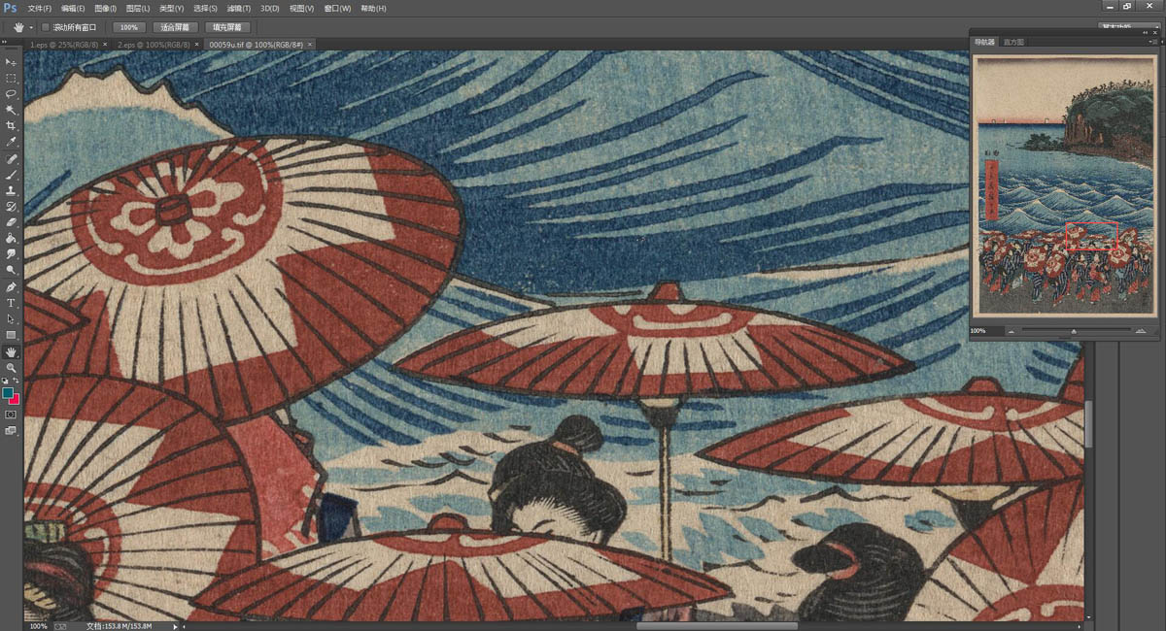Screen dimensions: 1166x631
Task: Select the Brush tool
Action: coord(11,175)
